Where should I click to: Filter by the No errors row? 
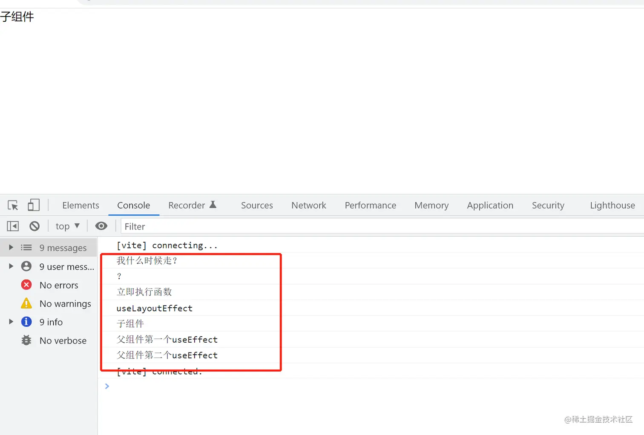[x=49, y=285]
